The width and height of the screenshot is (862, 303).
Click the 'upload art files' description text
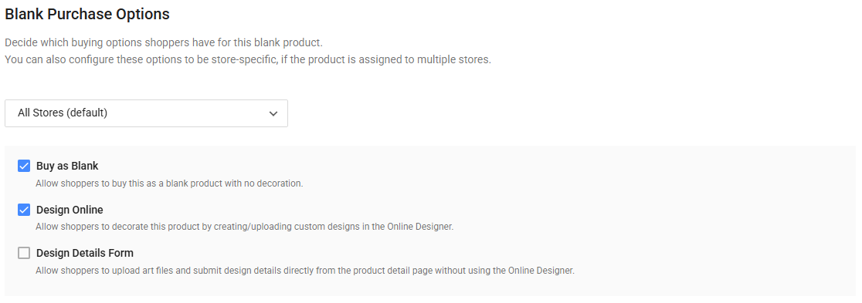point(305,271)
